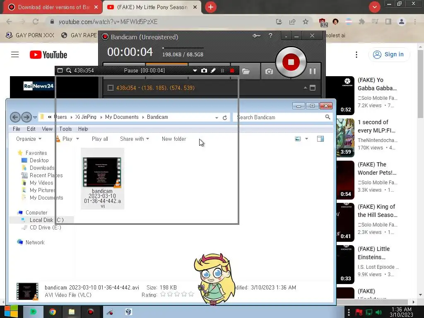Open recent locations dropdown beside nav arrows

(x=35, y=117)
